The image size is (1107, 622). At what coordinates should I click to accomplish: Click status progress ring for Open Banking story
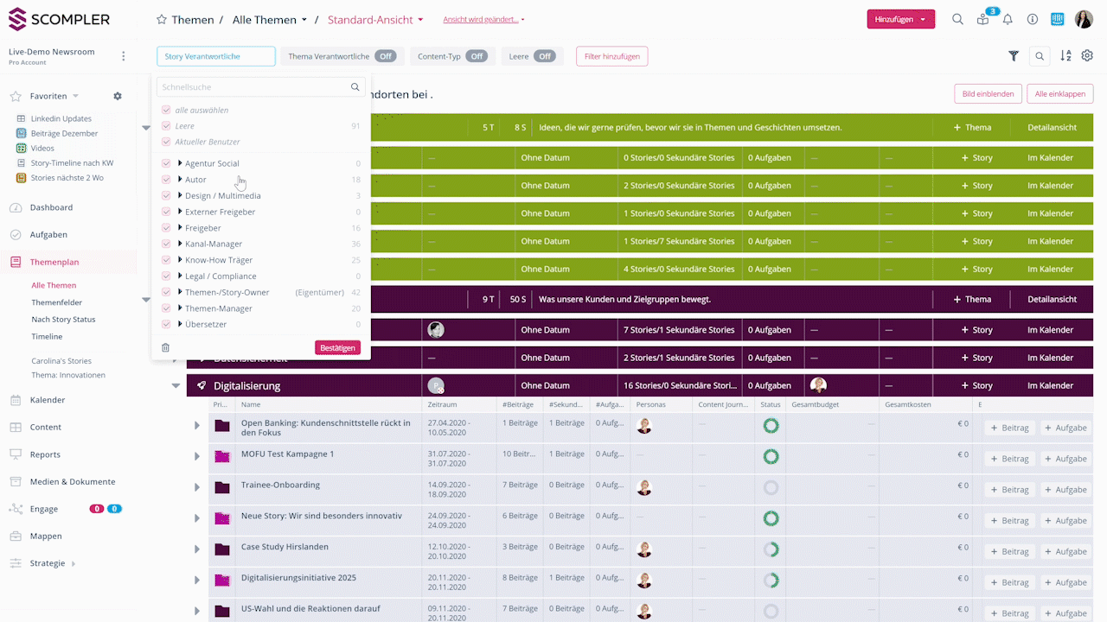[x=771, y=425]
